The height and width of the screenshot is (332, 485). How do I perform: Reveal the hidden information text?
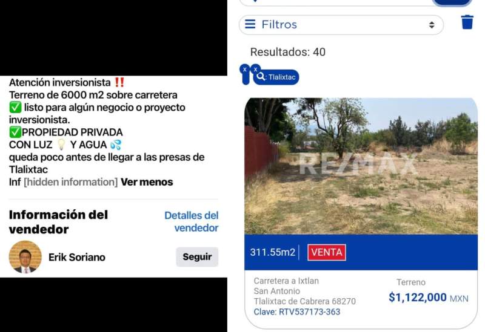point(70,182)
